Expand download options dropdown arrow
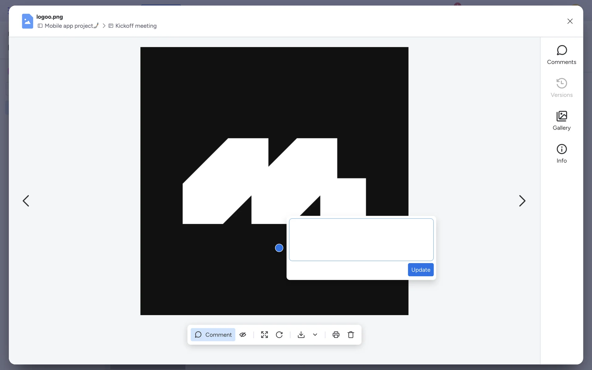Image resolution: width=592 pixels, height=370 pixels. point(315,335)
